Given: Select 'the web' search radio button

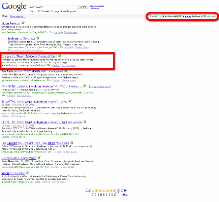Looking at the screenshot, I should (39, 11).
